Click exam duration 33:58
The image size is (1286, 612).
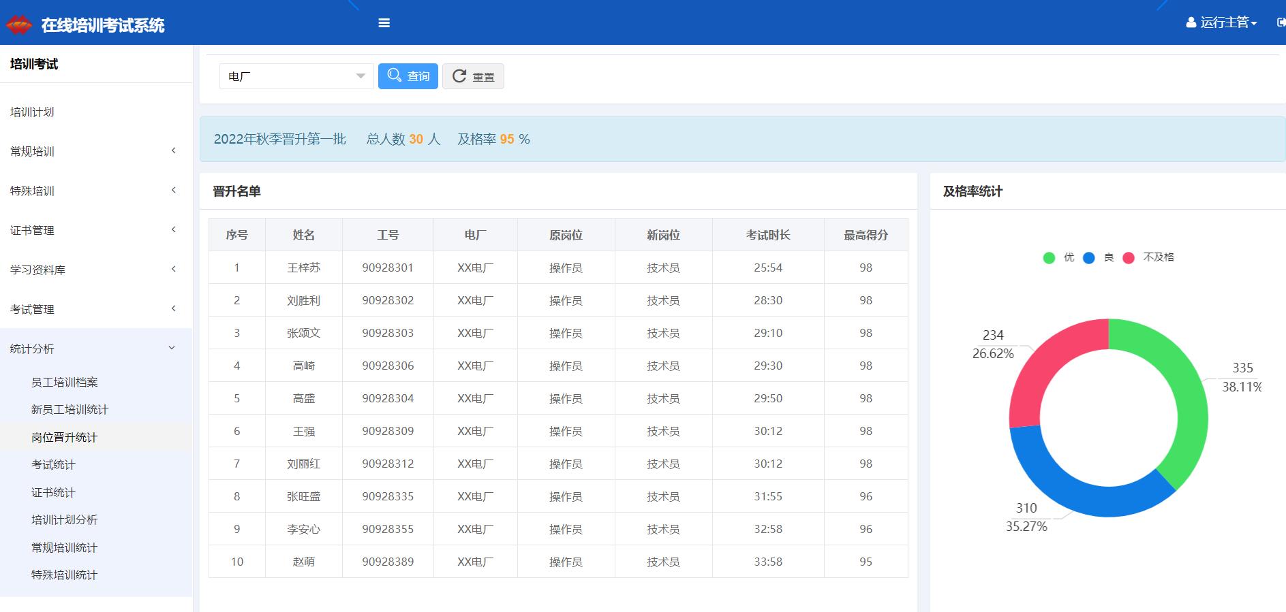pos(768,562)
